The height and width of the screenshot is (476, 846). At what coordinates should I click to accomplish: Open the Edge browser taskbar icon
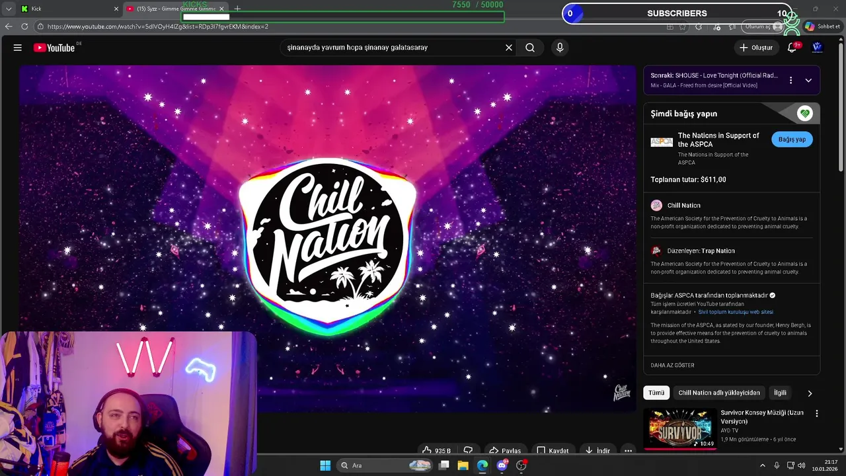(482, 465)
